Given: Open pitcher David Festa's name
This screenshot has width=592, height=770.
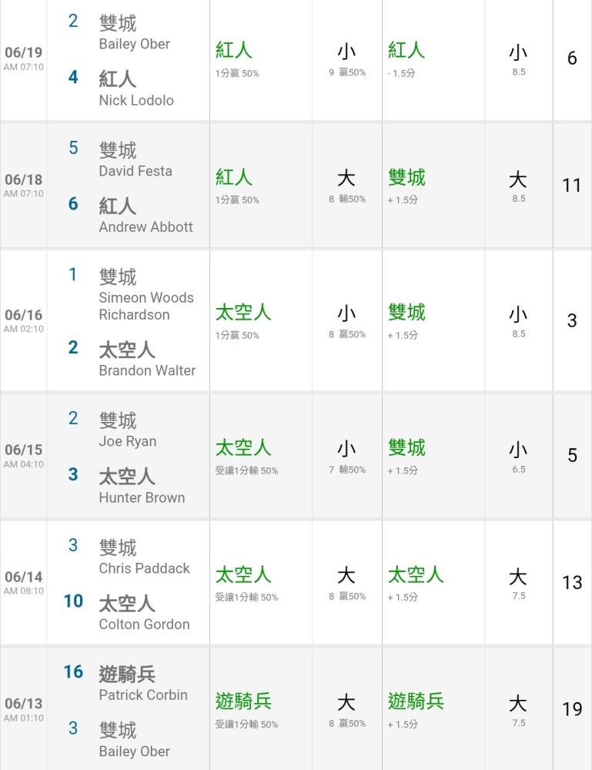Looking at the screenshot, I should coord(135,171).
